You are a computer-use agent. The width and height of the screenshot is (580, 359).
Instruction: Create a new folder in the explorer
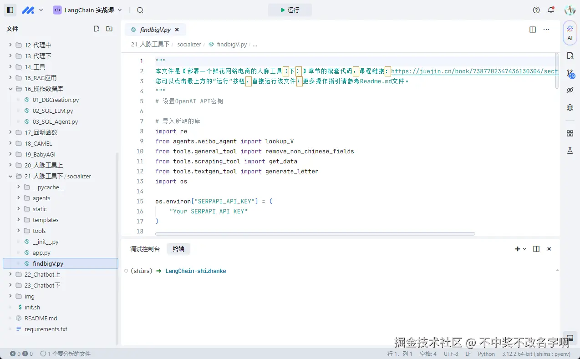pos(109,28)
